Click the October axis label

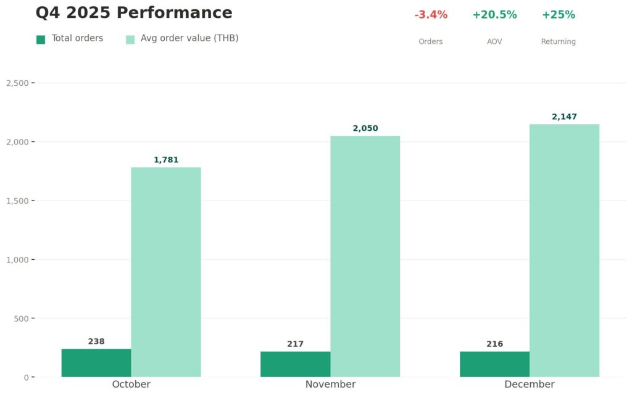coord(131,384)
